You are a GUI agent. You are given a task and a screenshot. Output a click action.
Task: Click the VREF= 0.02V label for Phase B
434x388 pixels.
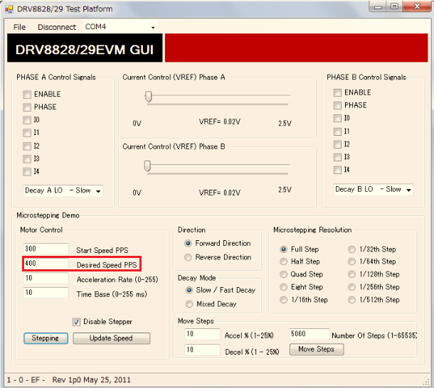[220, 193]
